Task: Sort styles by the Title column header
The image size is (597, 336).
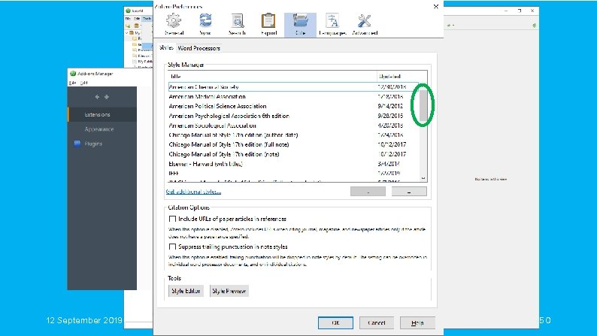Action: tap(272, 76)
